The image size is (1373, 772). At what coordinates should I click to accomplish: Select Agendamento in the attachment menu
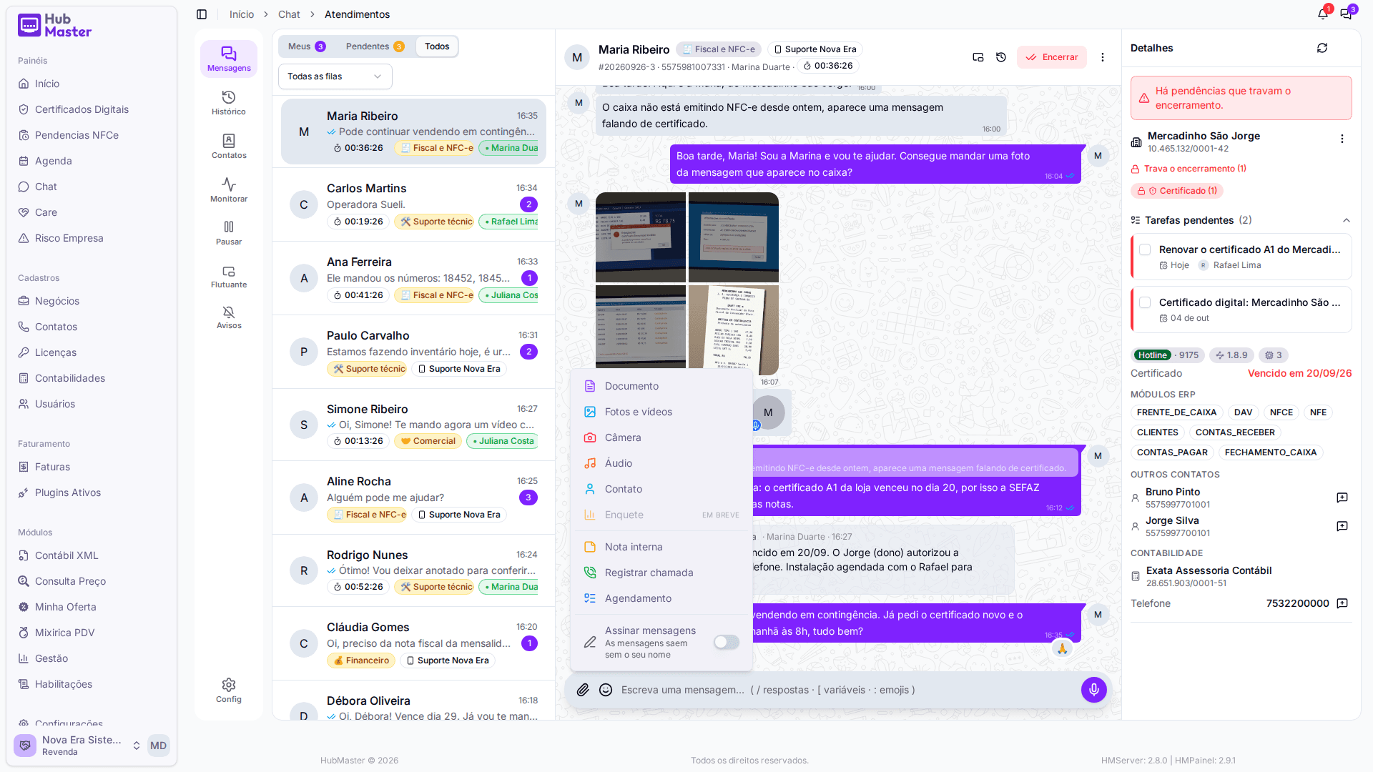(661, 598)
